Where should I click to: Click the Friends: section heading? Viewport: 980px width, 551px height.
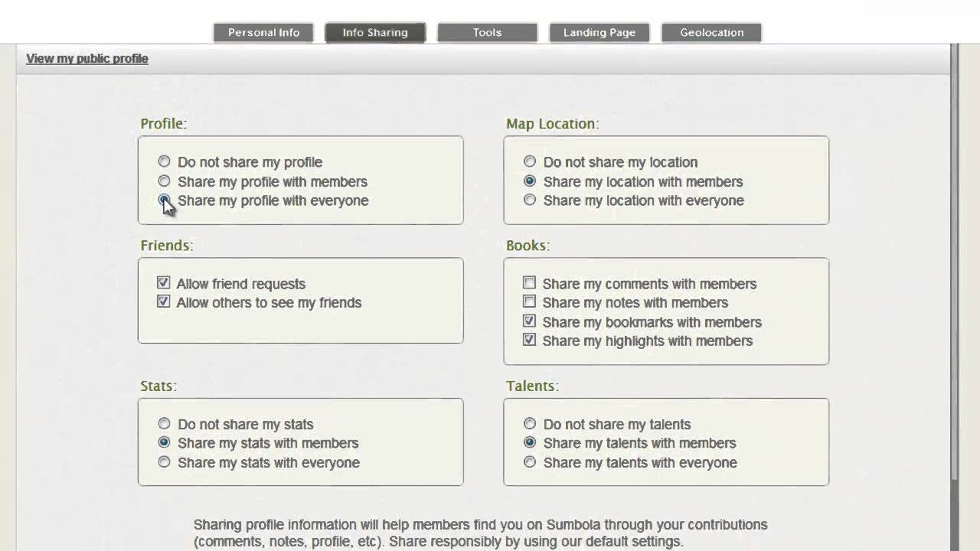(166, 246)
